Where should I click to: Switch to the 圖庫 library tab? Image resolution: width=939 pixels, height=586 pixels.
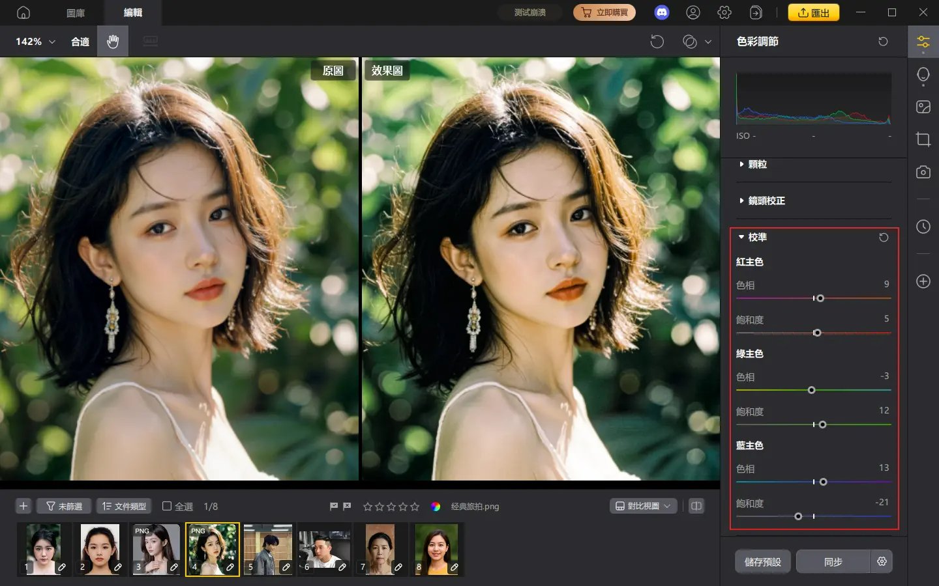(76, 12)
